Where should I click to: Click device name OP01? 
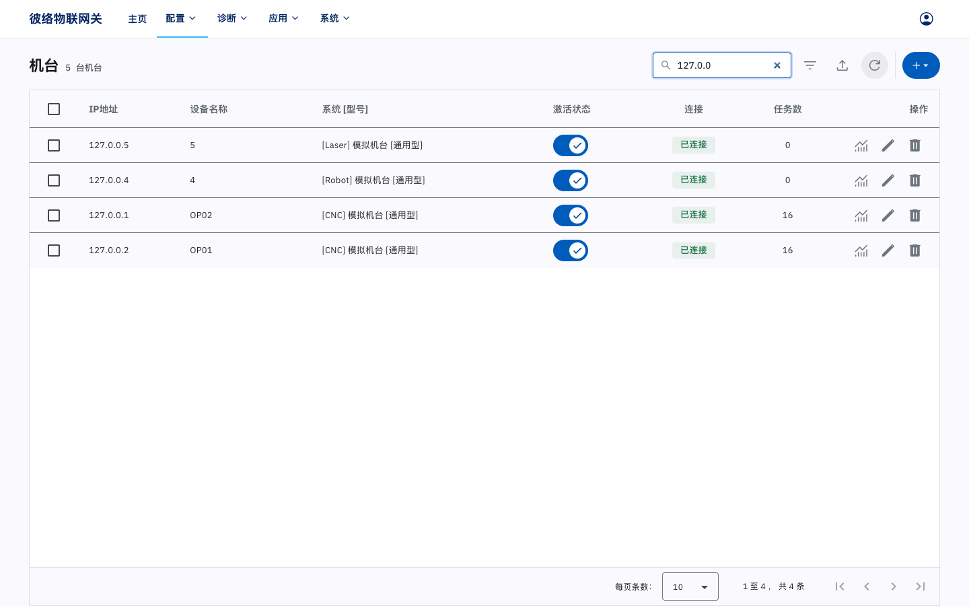[201, 250]
